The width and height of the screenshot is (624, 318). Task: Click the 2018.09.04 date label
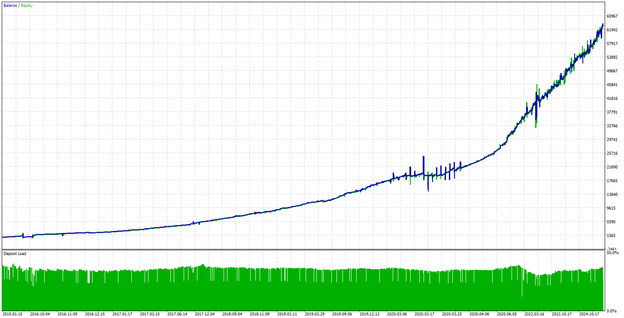232,314
